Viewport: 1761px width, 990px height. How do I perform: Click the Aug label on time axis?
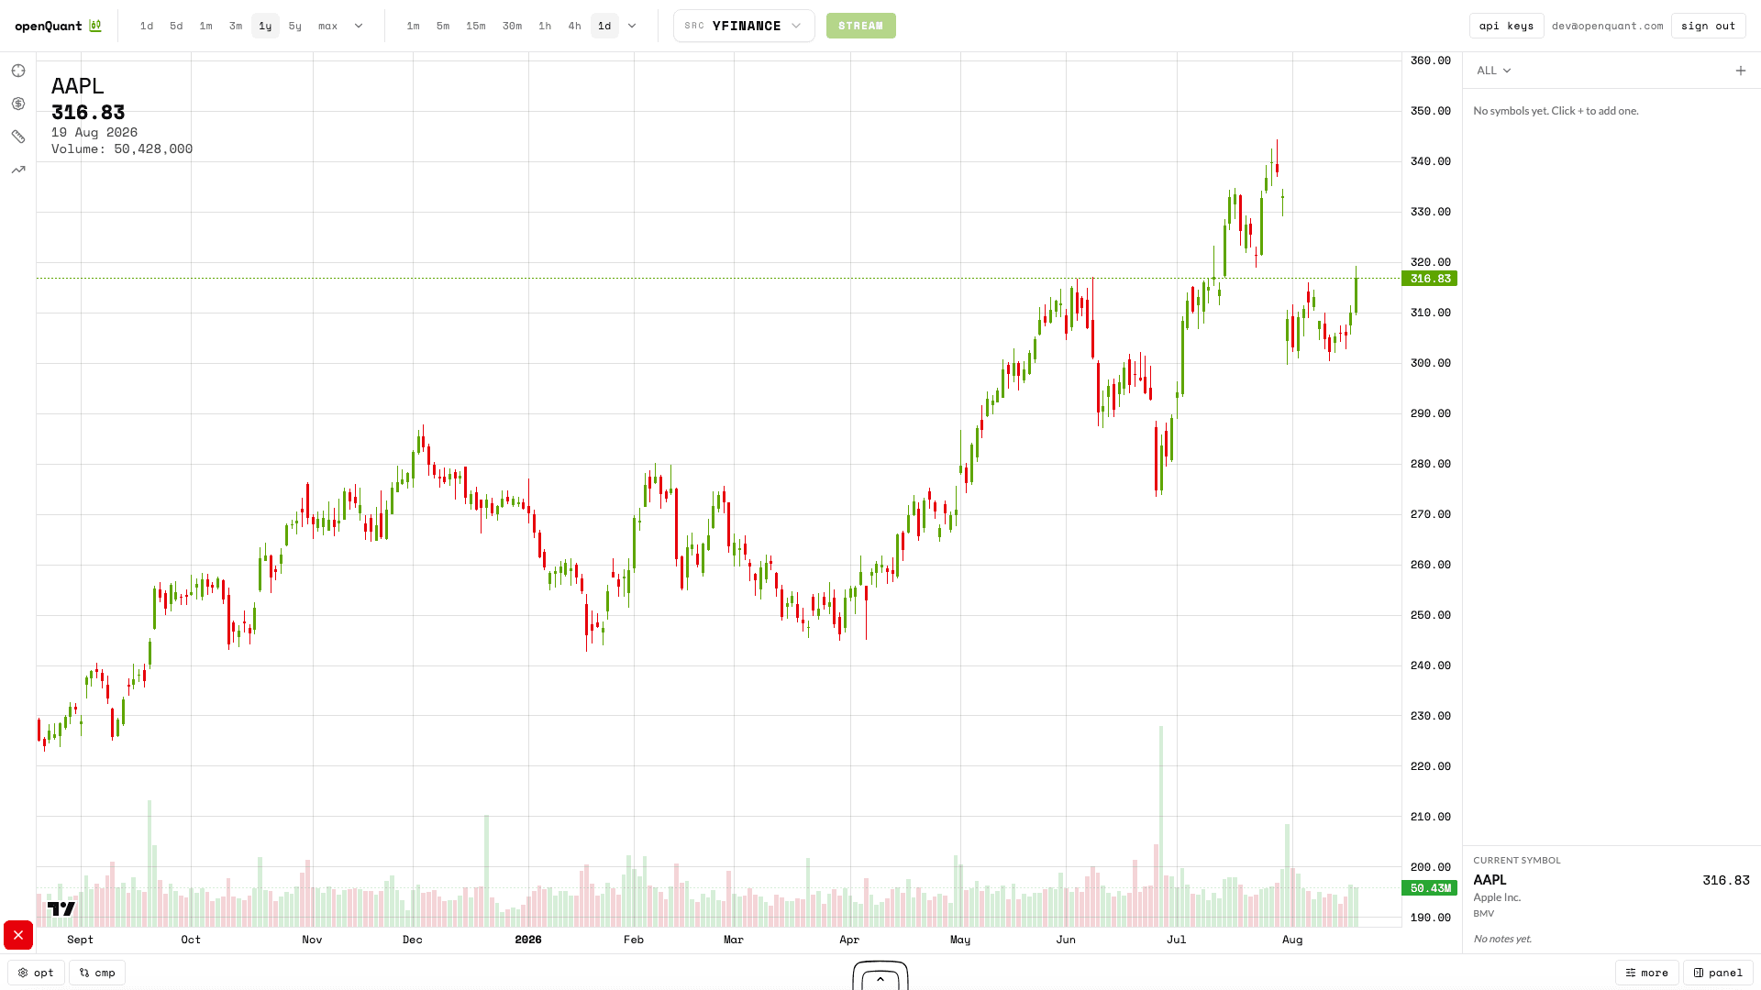1292,940
